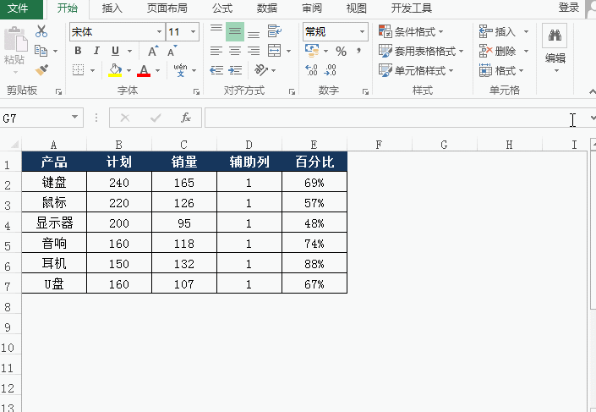The image size is (596, 412).
Task: Click the wén phonetic guide icon
Action: click(180, 70)
